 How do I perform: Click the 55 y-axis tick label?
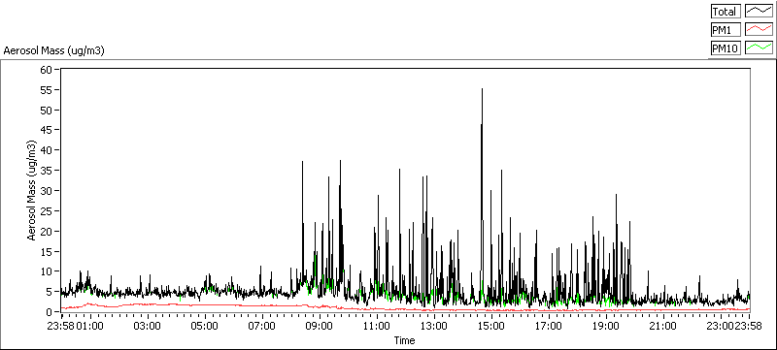tap(47, 89)
